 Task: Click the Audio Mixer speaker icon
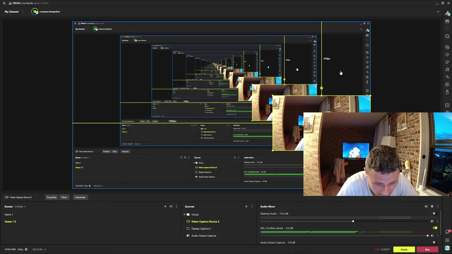pyautogui.click(x=426, y=206)
